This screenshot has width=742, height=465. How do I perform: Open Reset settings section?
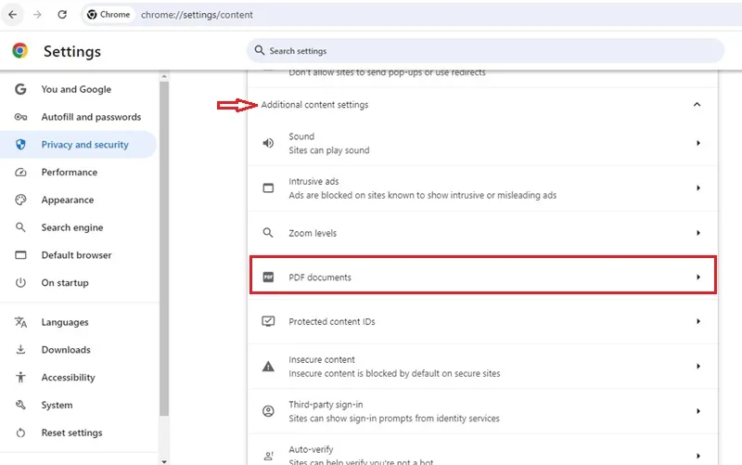click(x=78, y=433)
